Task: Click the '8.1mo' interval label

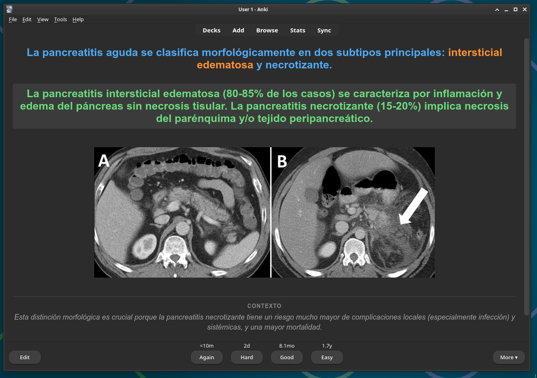Action: (287, 346)
